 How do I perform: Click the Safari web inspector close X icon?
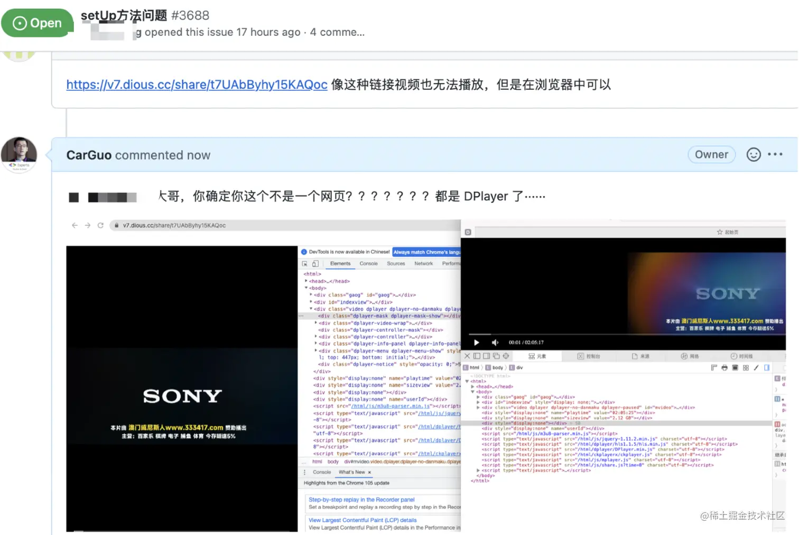[x=467, y=356]
